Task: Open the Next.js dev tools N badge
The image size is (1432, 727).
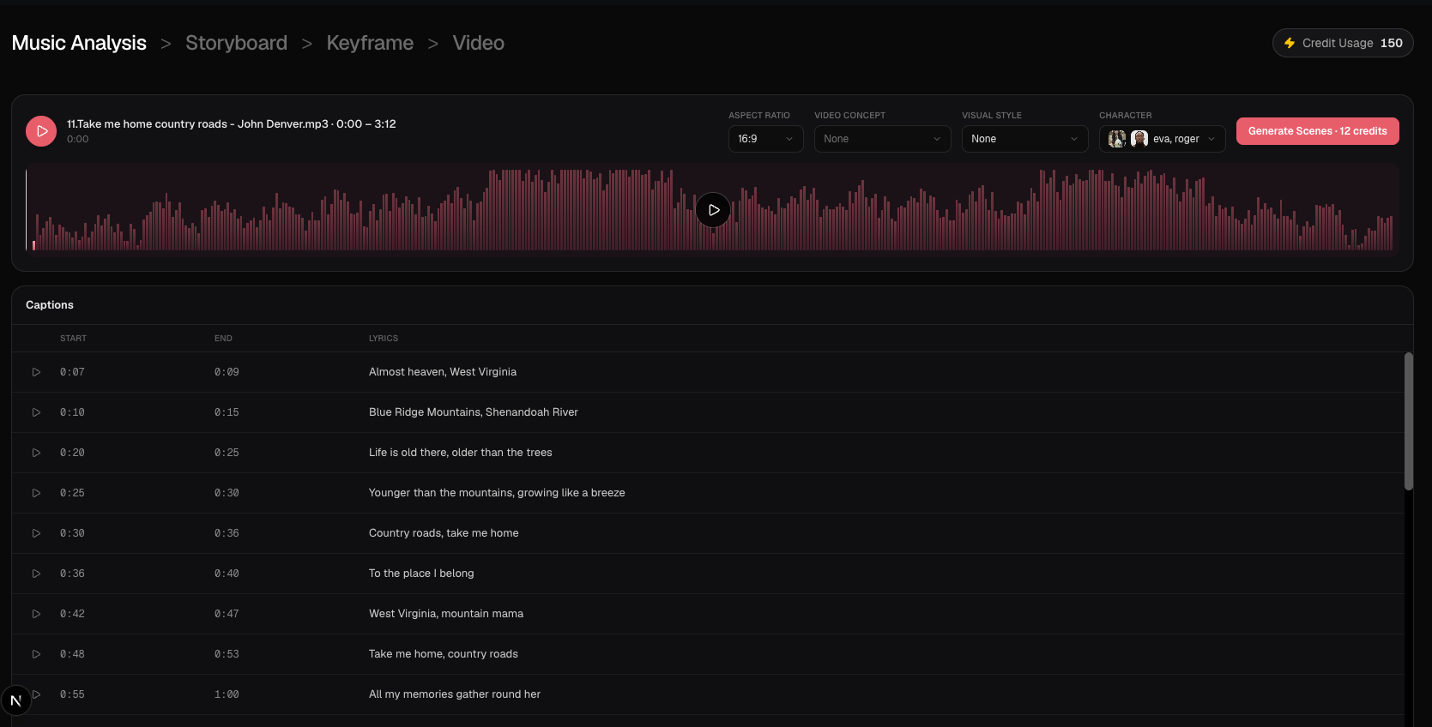Action: pyautogui.click(x=15, y=700)
